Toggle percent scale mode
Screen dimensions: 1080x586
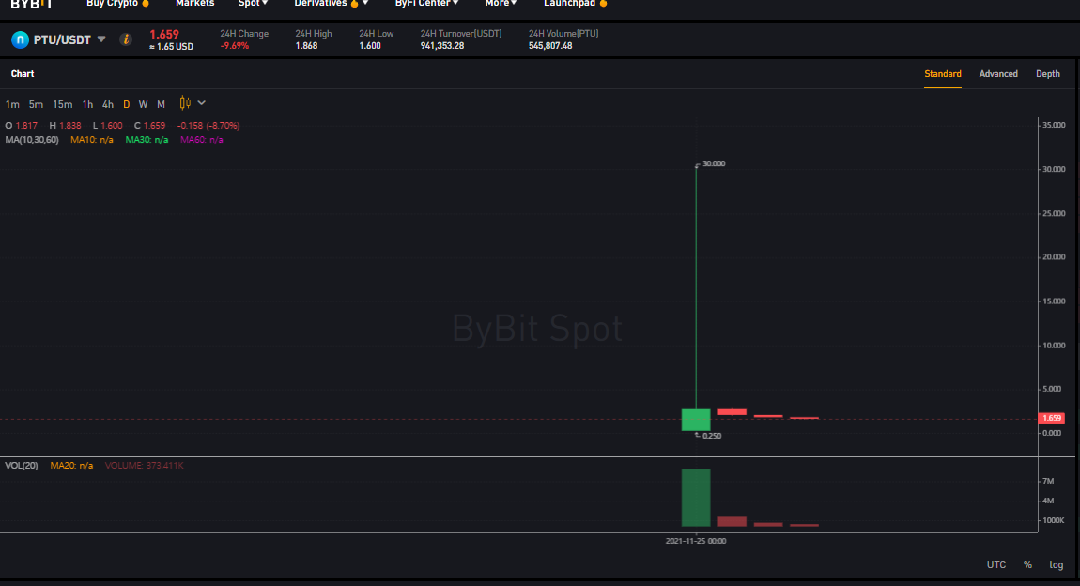click(1027, 564)
